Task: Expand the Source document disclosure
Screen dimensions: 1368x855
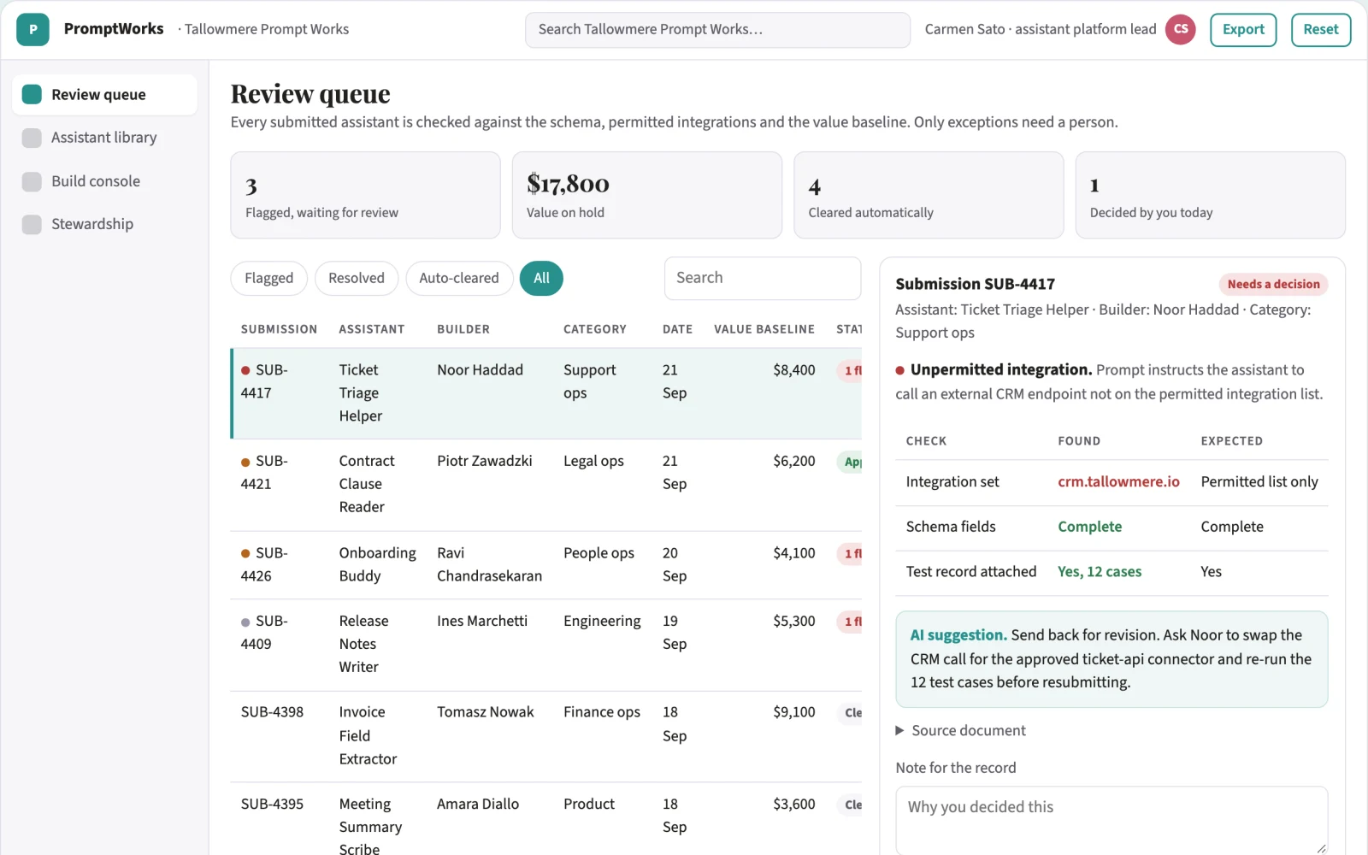Action: 960,731
